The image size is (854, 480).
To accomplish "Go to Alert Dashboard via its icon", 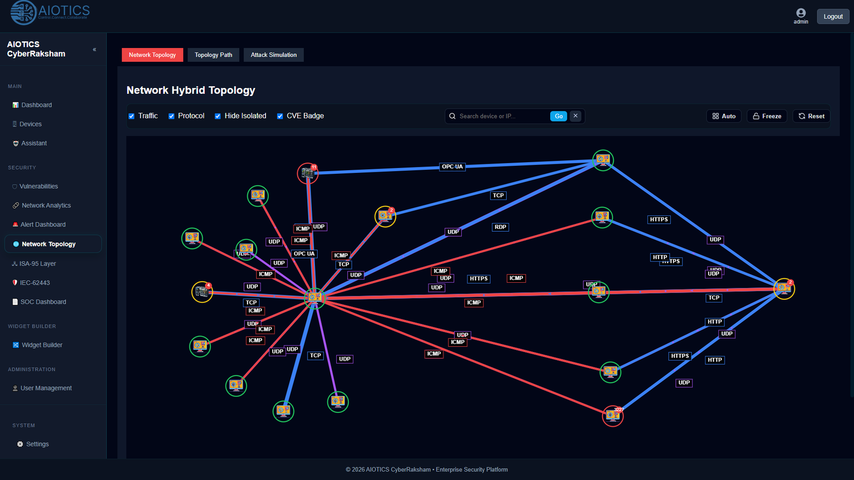I will (15, 225).
